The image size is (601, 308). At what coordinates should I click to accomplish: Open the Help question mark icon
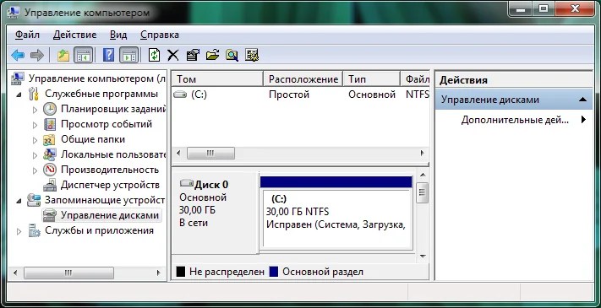[x=108, y=56]
